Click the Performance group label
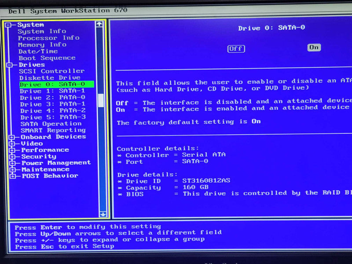Image resolution: width=352 pixels, height=264 pixels. pyautogui.click(x=45, y=150)
